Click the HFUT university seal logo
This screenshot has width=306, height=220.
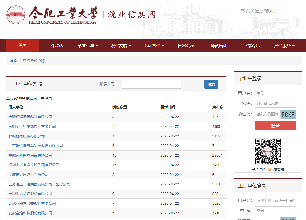(16, 15)
